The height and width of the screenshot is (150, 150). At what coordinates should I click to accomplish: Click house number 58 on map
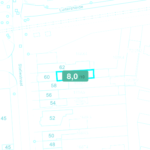click(54, 85)
